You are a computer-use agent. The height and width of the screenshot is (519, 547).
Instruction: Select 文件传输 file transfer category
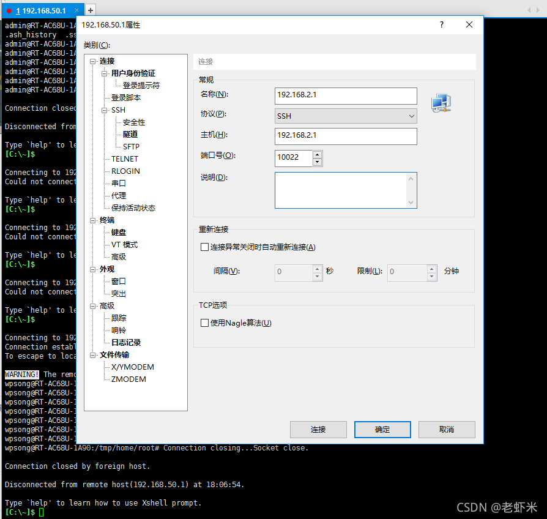[x=114, y=355]
